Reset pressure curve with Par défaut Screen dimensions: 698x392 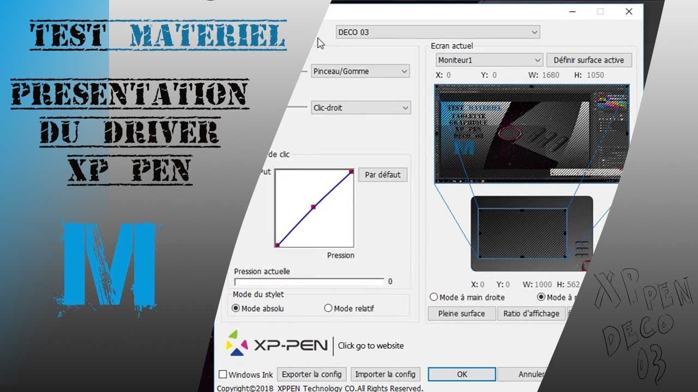(382, 175)
